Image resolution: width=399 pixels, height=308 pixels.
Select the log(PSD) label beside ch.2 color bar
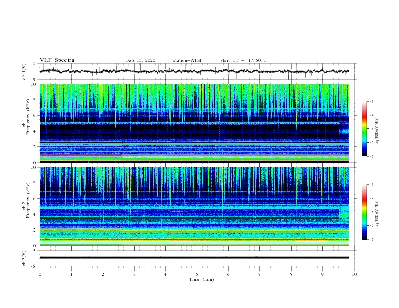click(377, 214)
